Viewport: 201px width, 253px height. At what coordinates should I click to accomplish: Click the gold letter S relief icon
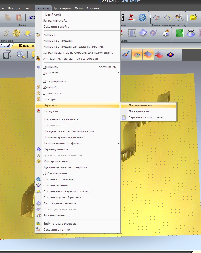coord(6,33)
